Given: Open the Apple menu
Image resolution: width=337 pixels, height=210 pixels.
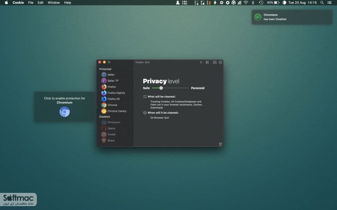Looking at the screenshot, I should coord(6,3).
